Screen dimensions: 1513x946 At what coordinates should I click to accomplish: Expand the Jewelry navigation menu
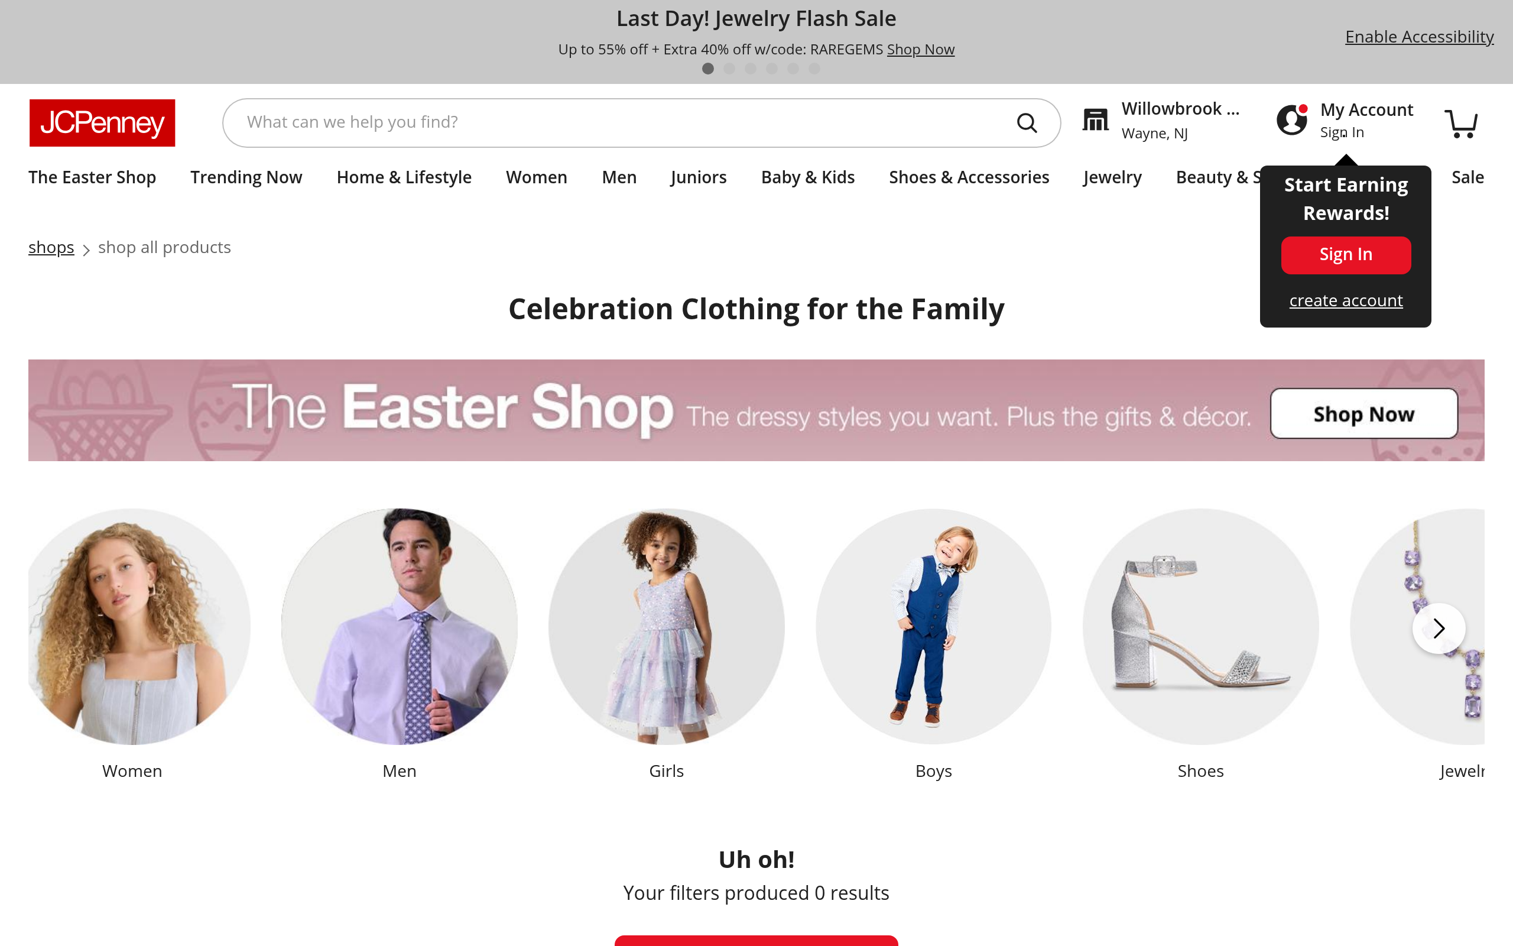pos(1112,178)
